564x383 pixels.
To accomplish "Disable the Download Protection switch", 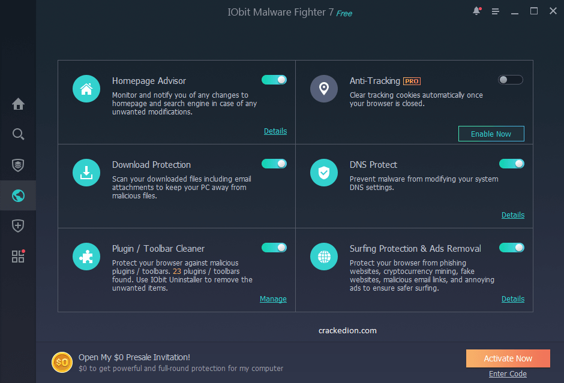I will 274,164.
